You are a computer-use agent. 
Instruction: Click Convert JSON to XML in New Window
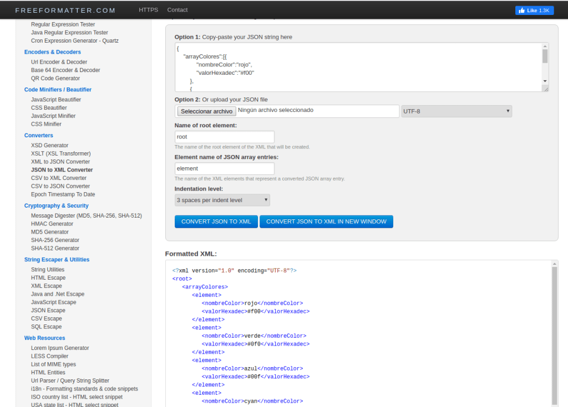tap(326, 221)
